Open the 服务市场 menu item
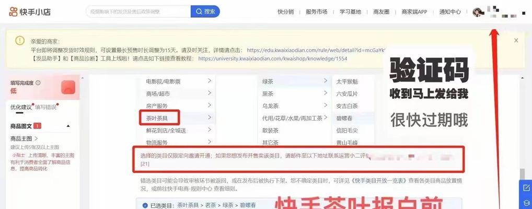 [x=317, y=12]
